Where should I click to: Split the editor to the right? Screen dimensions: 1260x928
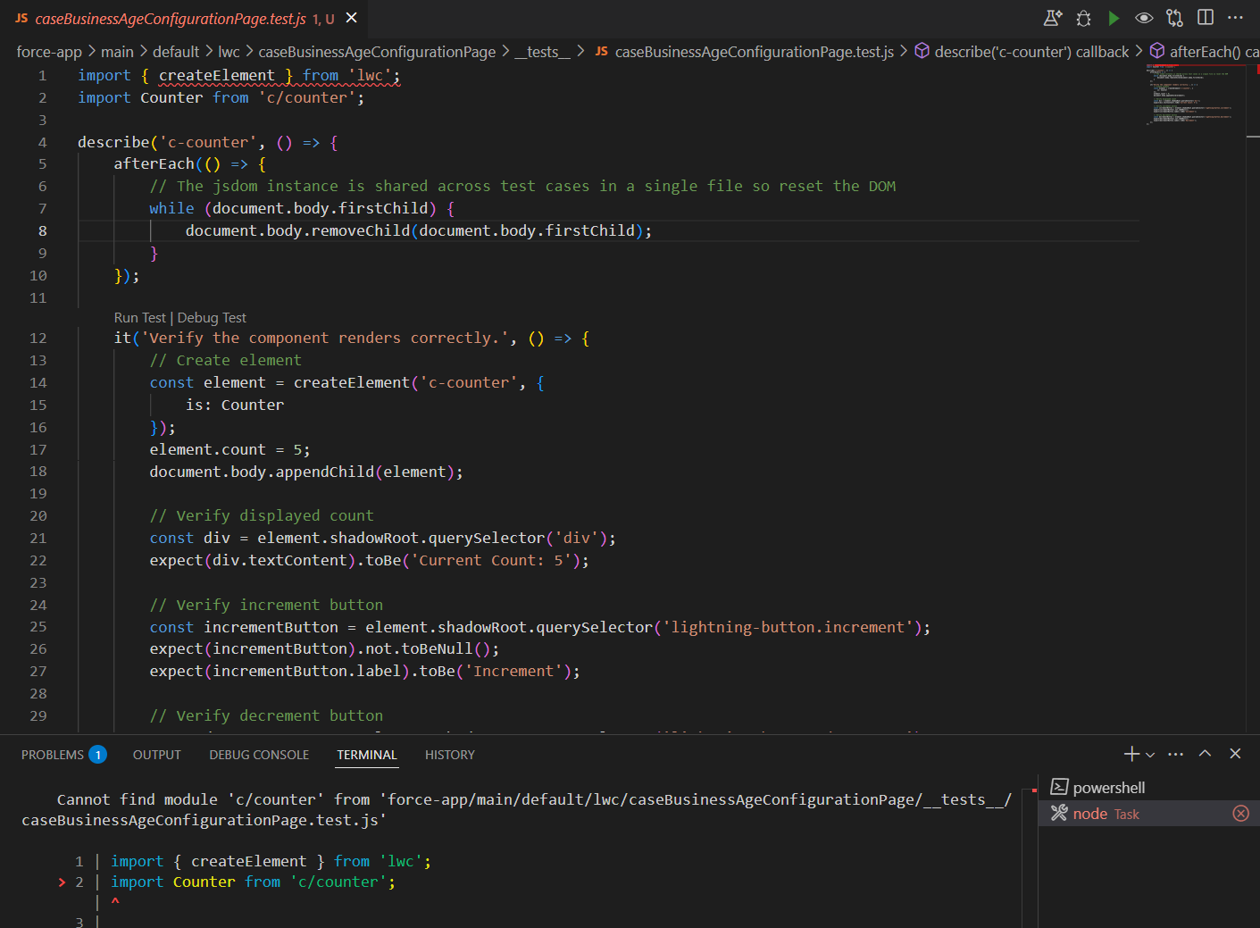click(1206, 18)
